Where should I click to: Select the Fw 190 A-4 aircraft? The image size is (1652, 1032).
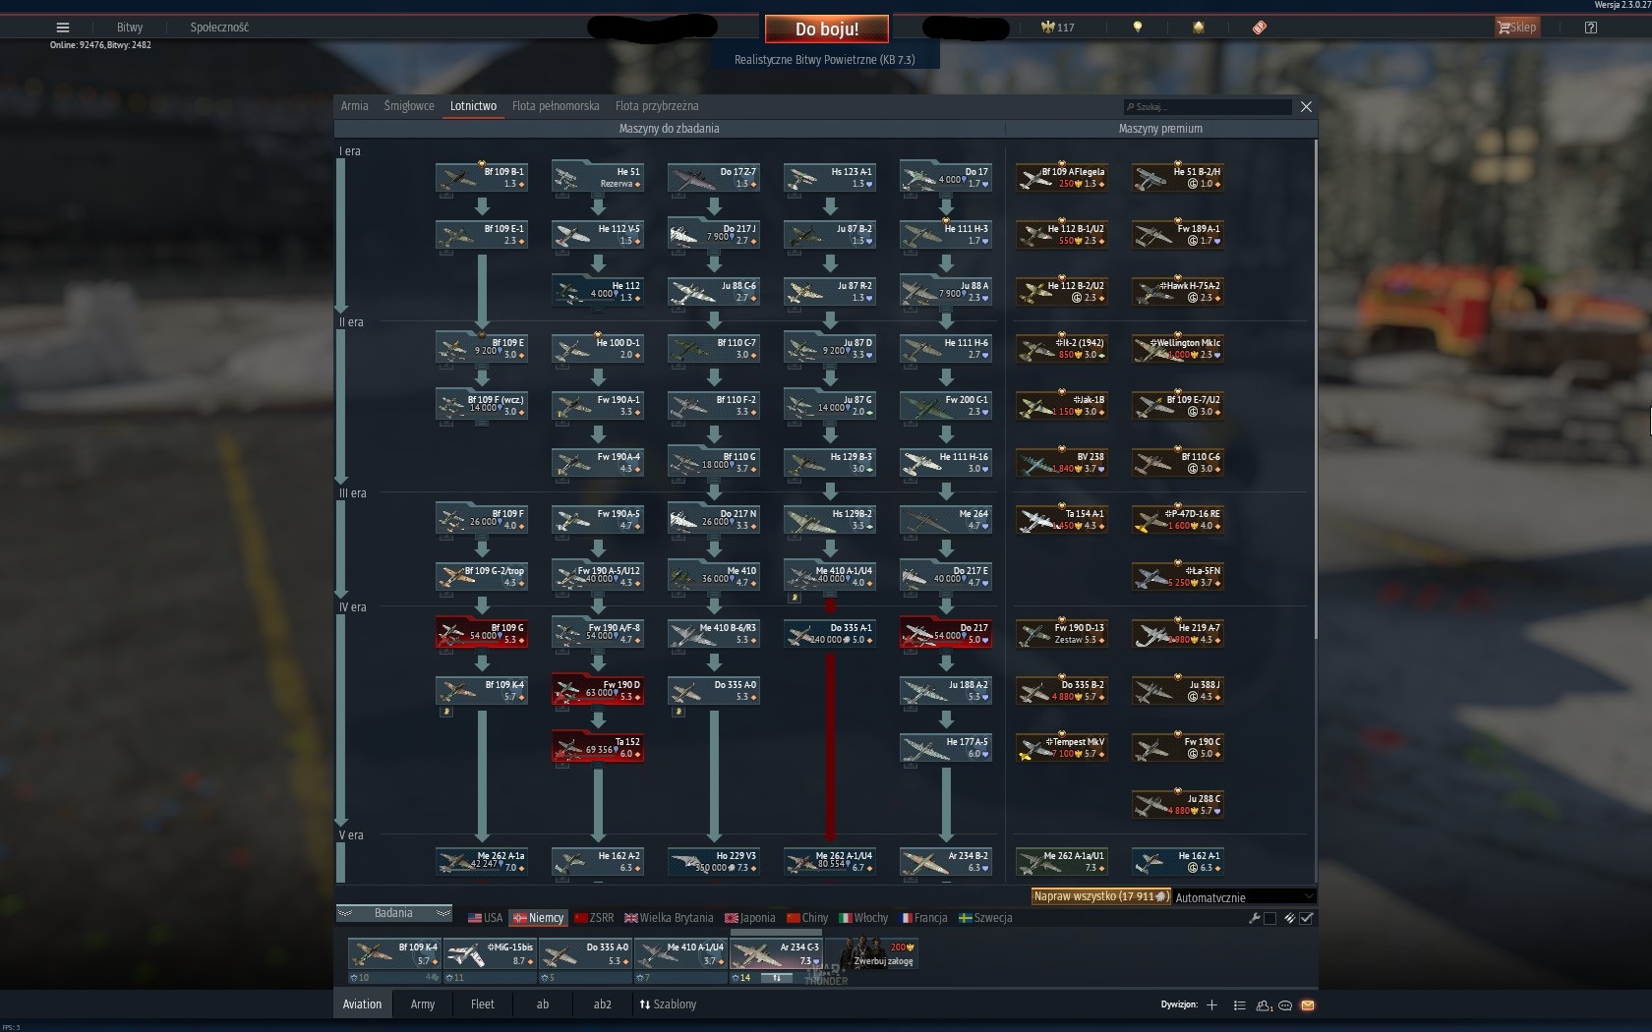[x=598, y=462]
